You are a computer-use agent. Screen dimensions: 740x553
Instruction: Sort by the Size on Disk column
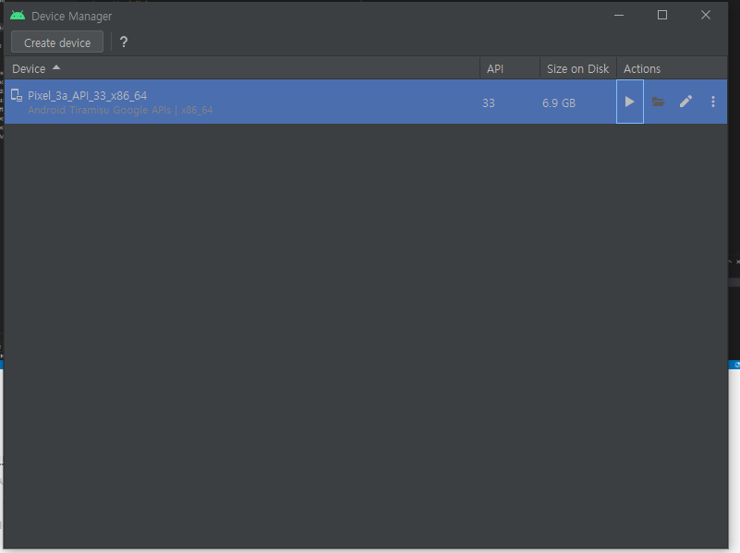pos(577,69)
